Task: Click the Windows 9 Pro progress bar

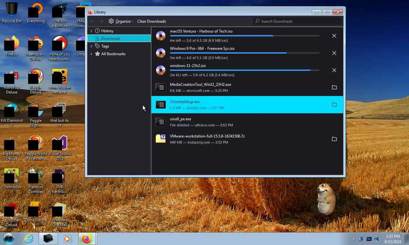Action: click(x=245, y=53)
